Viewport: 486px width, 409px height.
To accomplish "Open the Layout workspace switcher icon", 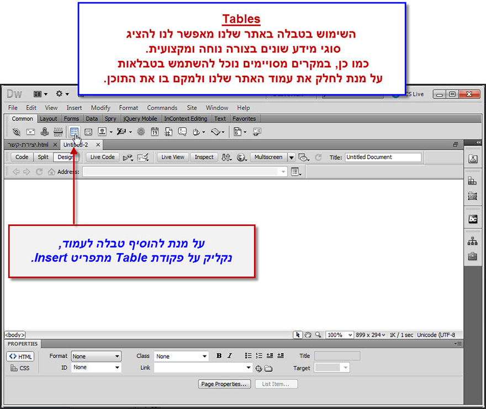I will click(x=40, y=94).
